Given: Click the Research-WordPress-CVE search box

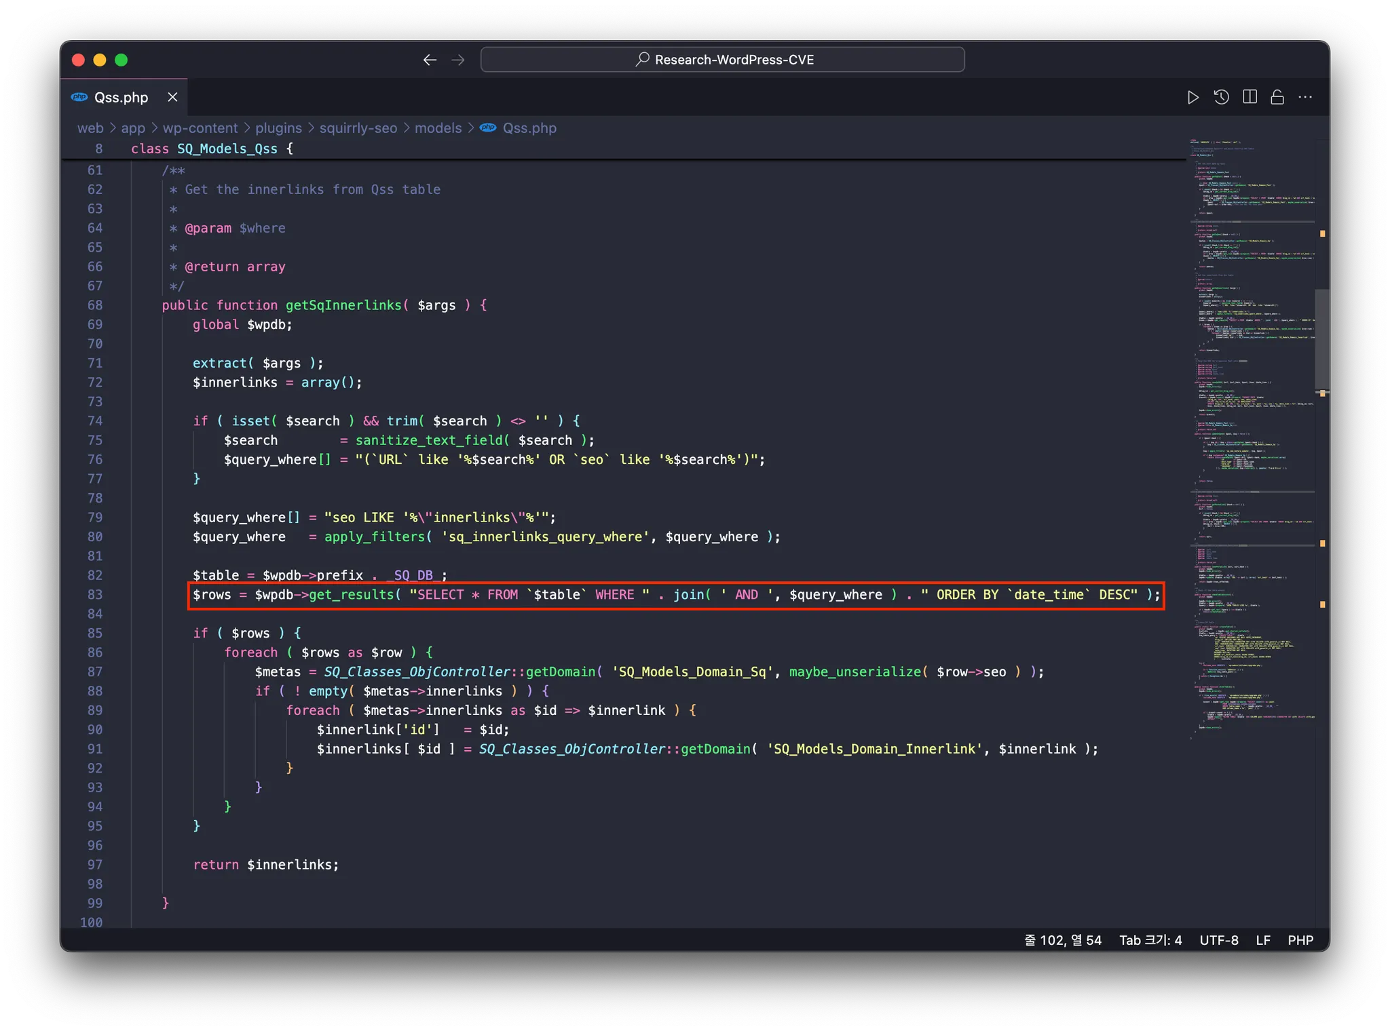Looking at the screenshot, I should pos(722,60).
